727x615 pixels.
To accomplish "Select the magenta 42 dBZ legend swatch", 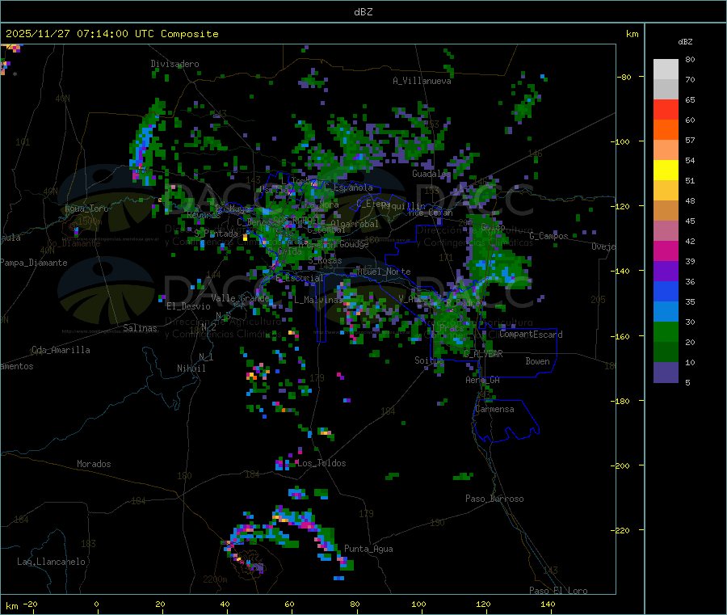I will point(666,251).
